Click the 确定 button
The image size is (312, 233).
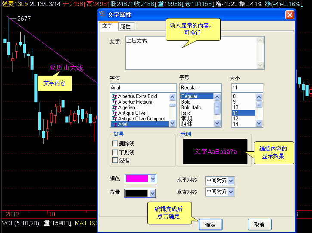coord(210,224)
